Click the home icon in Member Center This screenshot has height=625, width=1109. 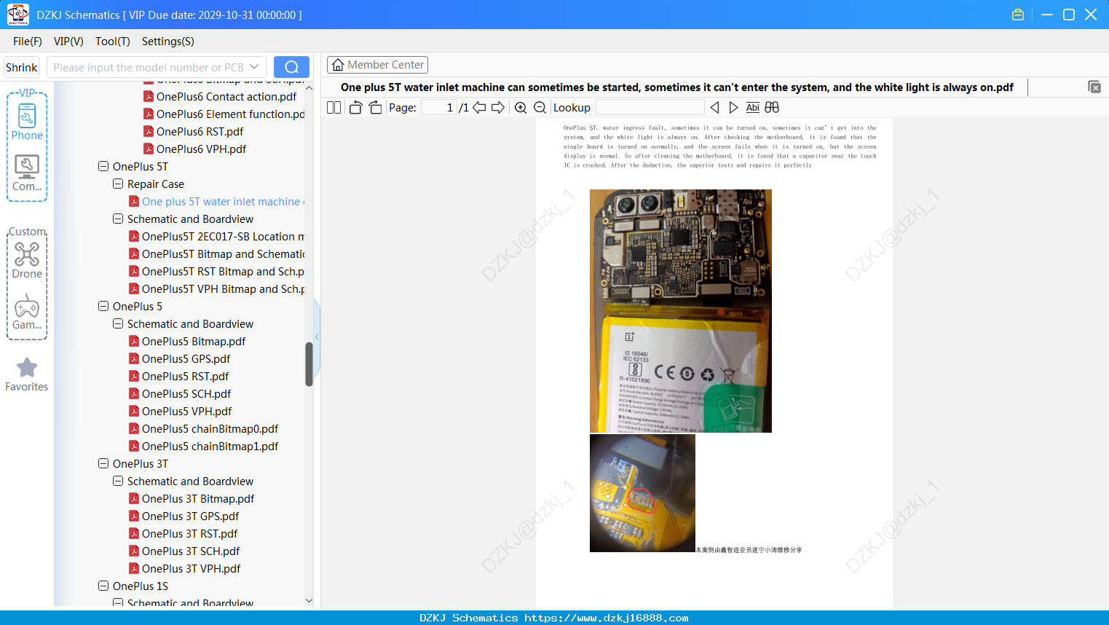click(338, 65)
